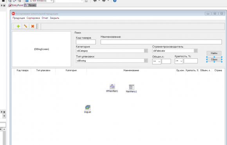Click the Найти button
The image size is (227, 145).
point(214,53)
